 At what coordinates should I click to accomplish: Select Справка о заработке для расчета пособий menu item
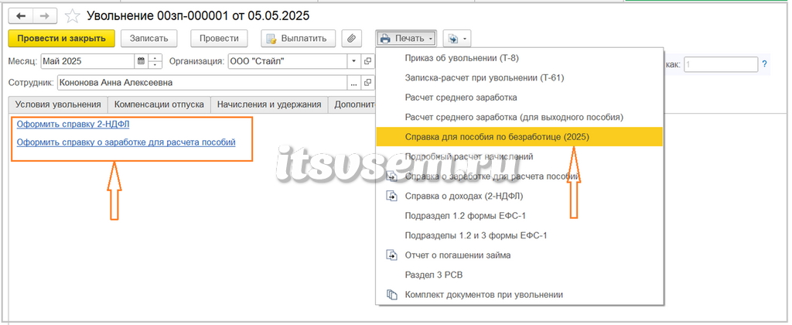519,176
